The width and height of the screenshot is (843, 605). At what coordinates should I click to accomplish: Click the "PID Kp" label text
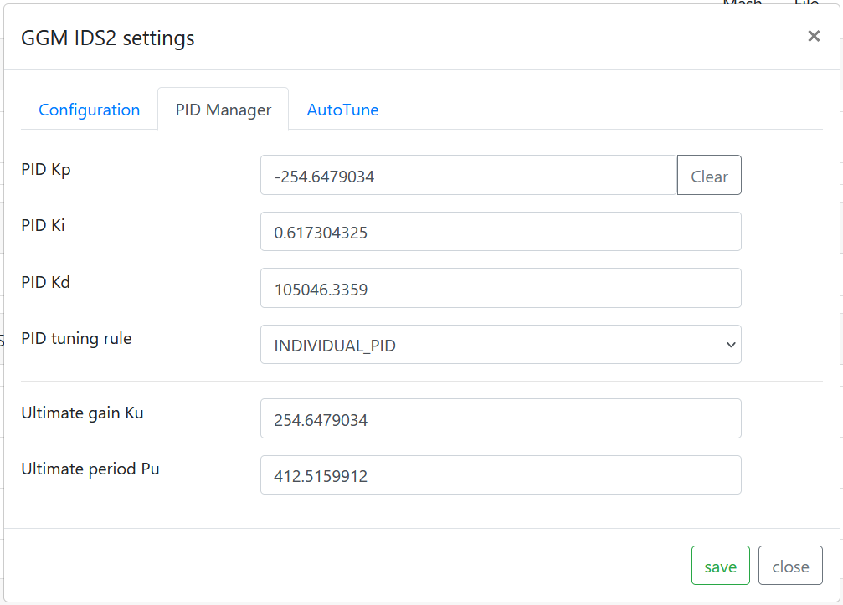point(46,169)
